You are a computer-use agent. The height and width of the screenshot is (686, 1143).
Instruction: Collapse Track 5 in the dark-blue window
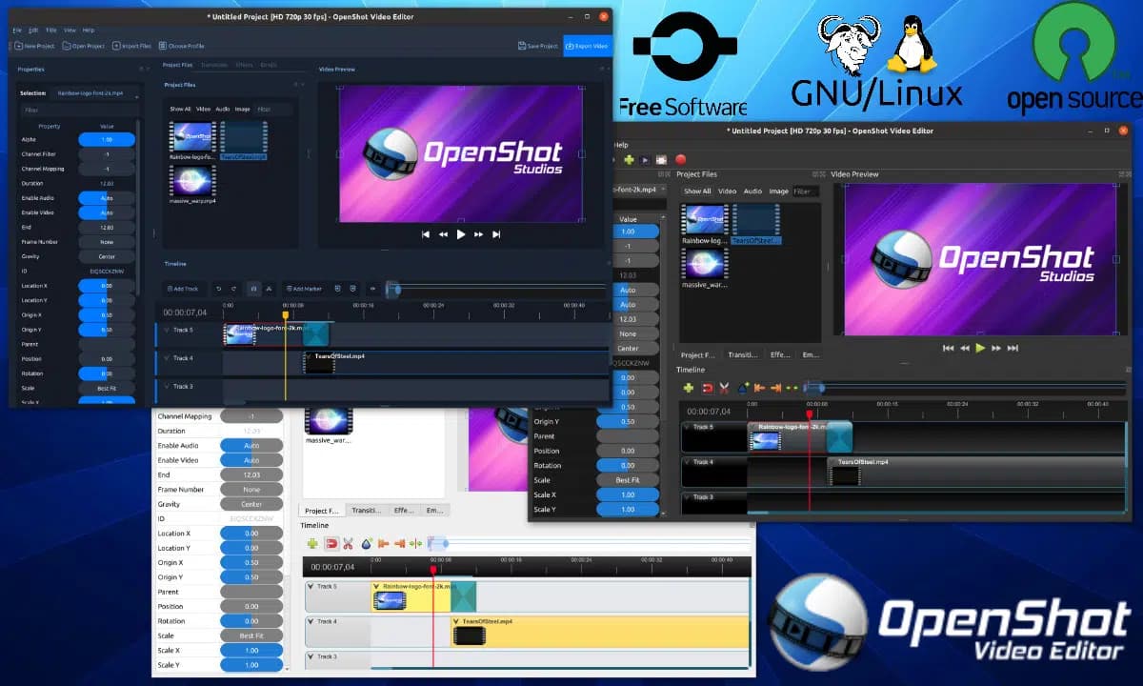[166, 331]
